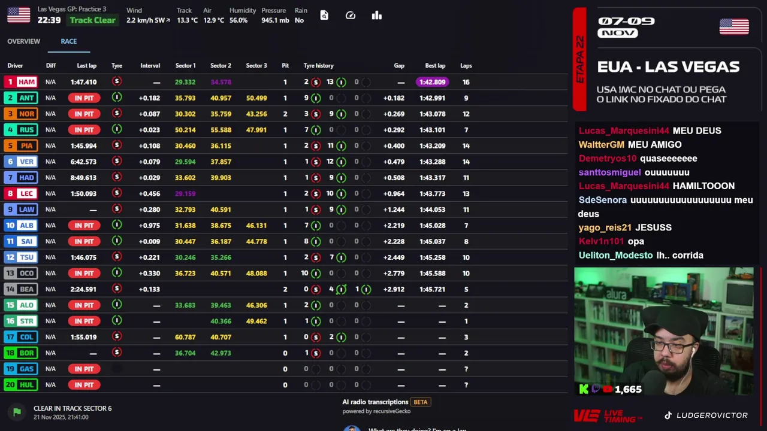
Task: Click COL's soft tyre icon in Tyre column
Action: (x=117, y=336)
